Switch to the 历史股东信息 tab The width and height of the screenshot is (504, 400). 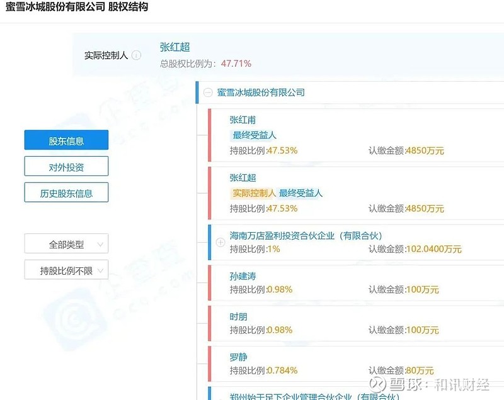pos(66,192)
